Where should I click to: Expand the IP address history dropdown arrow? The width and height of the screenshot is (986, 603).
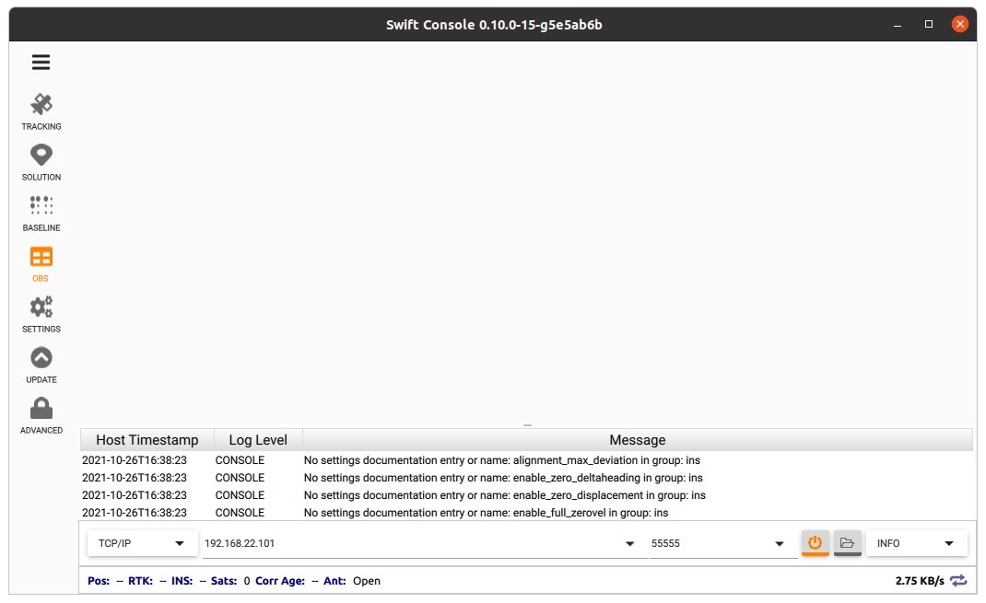pos(629,544)
